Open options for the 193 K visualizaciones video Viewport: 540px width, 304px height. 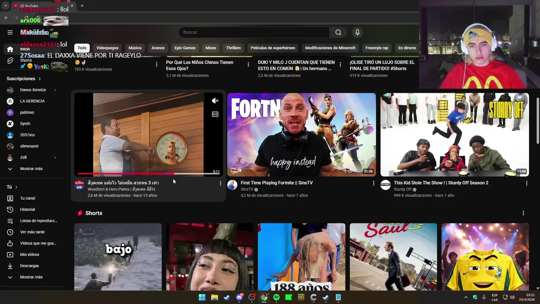pyautogui.click(x=157, y=65)
